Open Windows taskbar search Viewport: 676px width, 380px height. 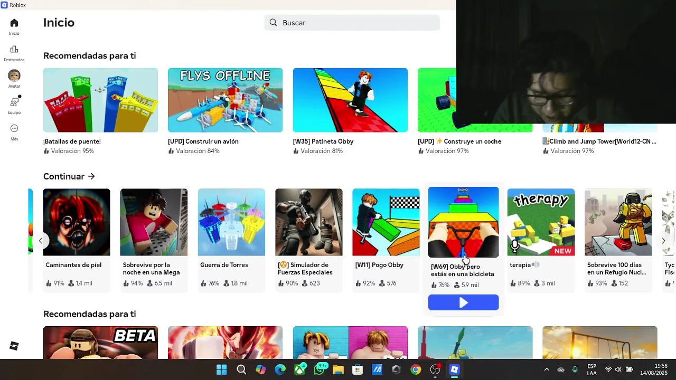click(x=241, y=369)
